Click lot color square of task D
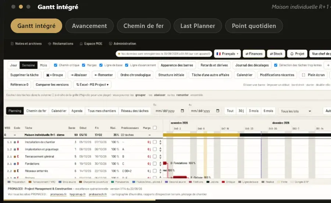The height and width of the screenshot is (203, 331). click(x=15, y=164)
